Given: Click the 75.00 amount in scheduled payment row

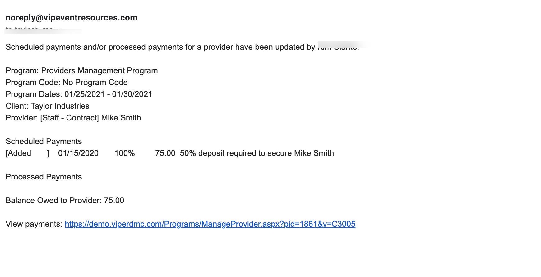Looking at the screenshot, I should (x=165, y=153).
